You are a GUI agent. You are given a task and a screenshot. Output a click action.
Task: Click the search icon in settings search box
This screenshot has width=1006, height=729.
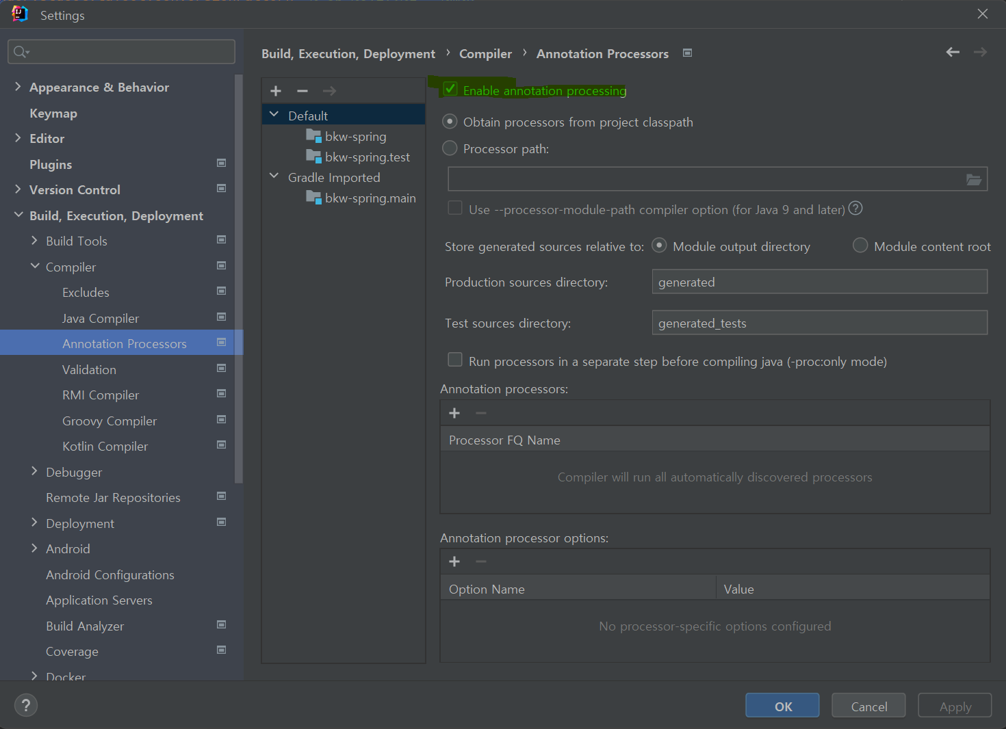point(21,52)
